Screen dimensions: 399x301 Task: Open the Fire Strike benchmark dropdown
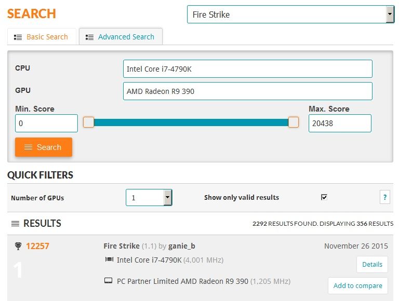pyautogui.click(x=290, y=15)
